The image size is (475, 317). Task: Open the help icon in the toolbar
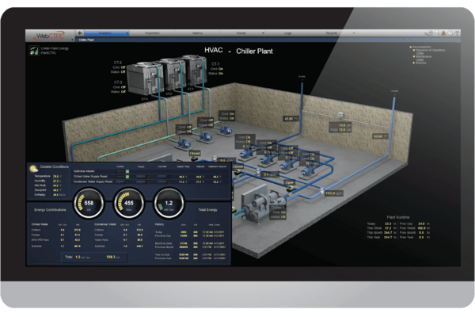(450, 33)
